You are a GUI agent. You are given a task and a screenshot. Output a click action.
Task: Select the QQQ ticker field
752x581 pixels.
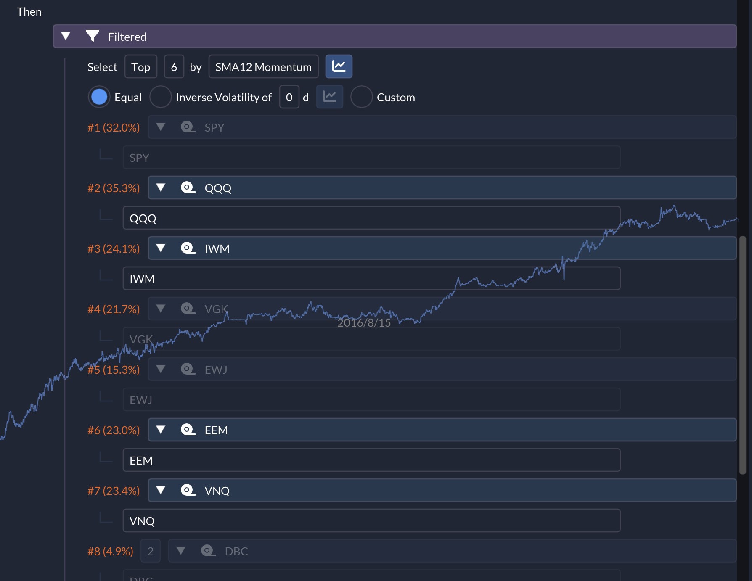tap(372, 218)
